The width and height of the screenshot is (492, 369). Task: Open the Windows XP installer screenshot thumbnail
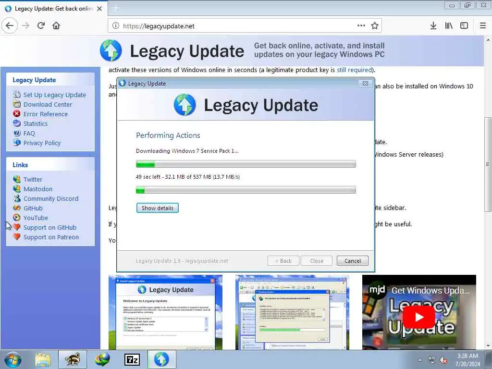[x=165, y=312]
